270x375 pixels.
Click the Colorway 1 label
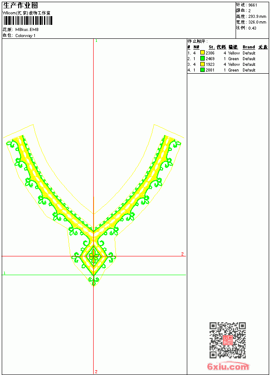coord(25,36)
